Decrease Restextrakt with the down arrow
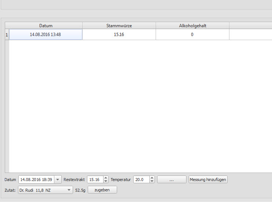 [106, 181]
